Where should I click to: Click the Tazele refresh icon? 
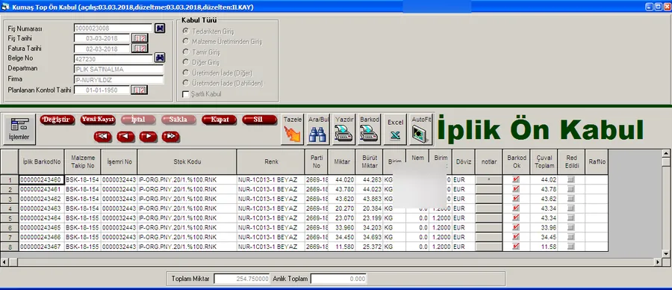tap(293, 129)
